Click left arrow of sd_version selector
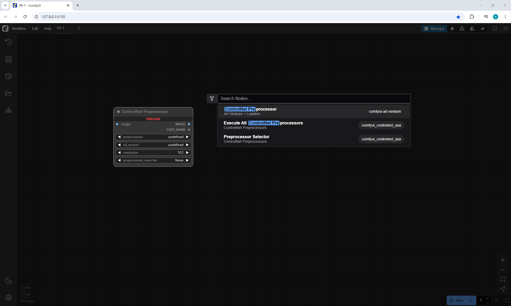 tap(119, 145)
